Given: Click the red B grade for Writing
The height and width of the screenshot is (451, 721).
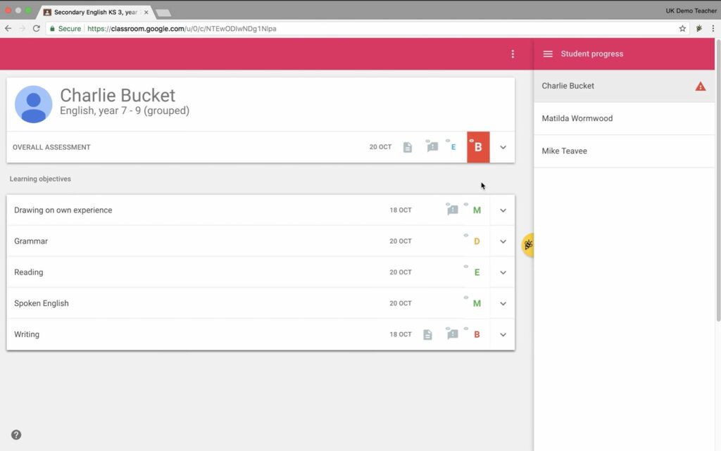Looking at the screenshot, I should click(477, 335).
